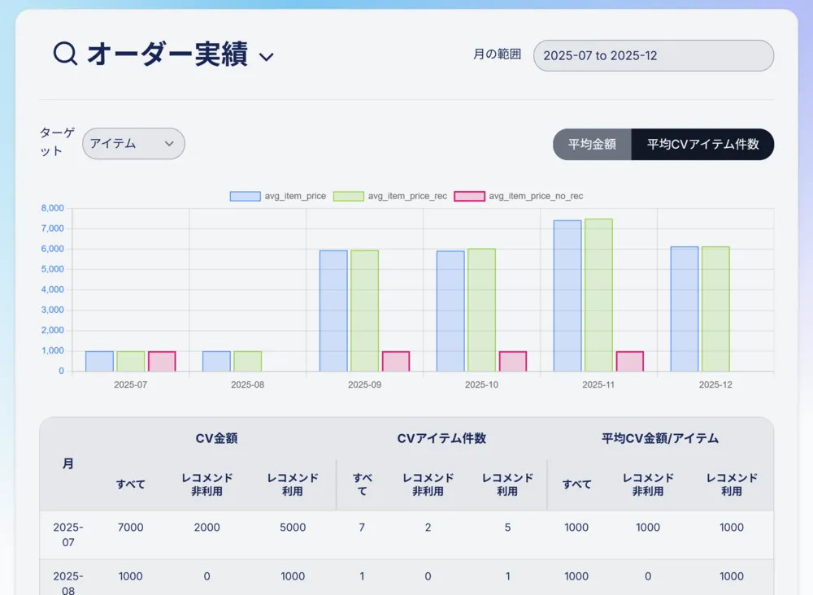The height and width of the screenshot is (595, 813).
Task: Toggle avg_item_price_rec legend green swatch
Action: [348, 196]
